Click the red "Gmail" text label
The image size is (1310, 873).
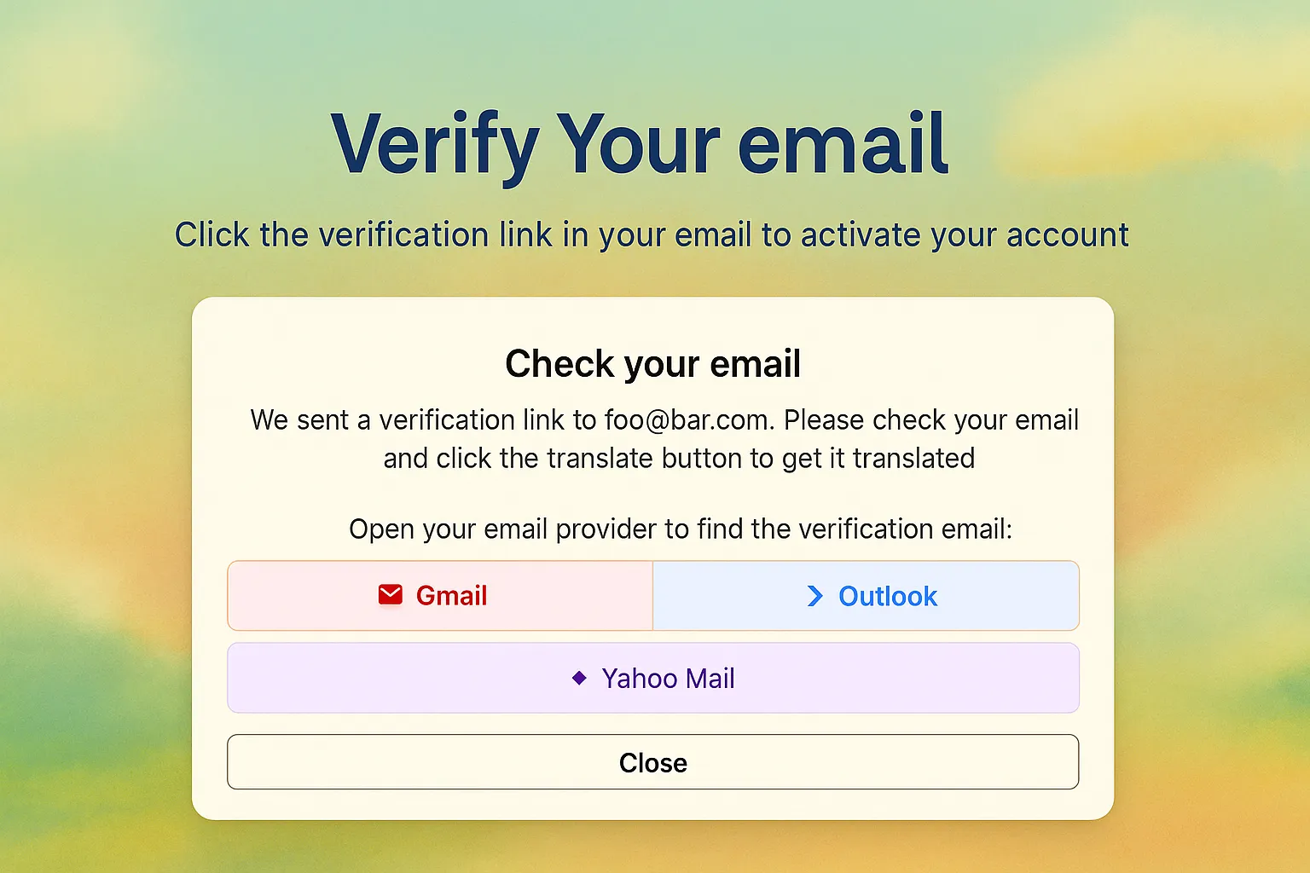(452, 595)
